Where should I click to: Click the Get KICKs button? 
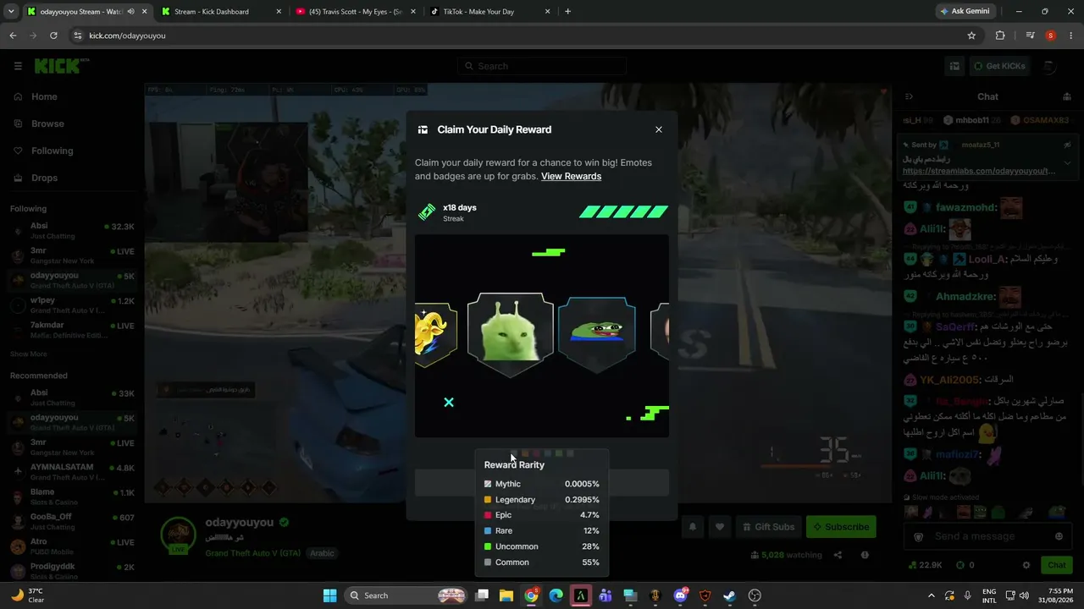click(x=1000, y=66)
